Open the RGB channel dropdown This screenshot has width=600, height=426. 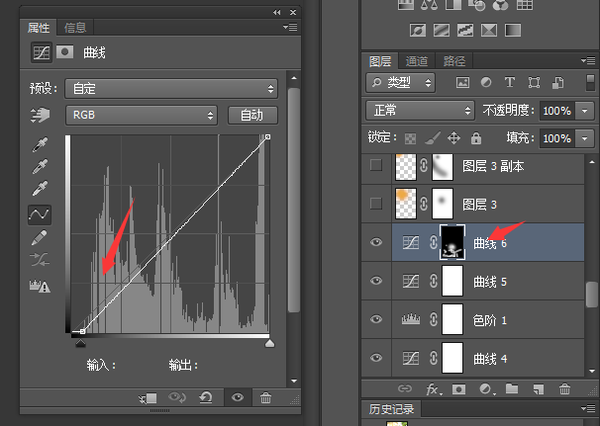pos(141,116)
